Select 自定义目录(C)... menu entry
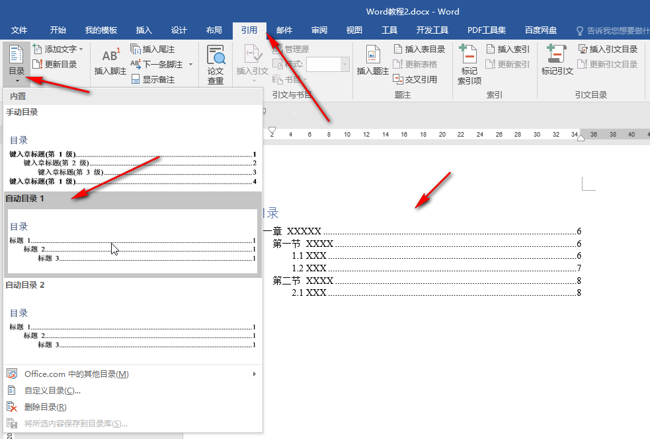This screenshot has width=650, height=439. [x=133, y=391]
